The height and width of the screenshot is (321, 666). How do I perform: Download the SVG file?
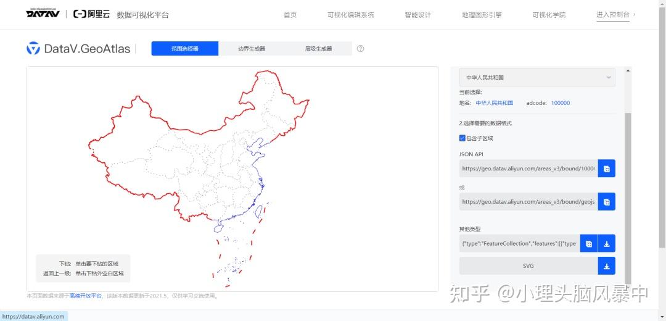[x=607, y=266]
